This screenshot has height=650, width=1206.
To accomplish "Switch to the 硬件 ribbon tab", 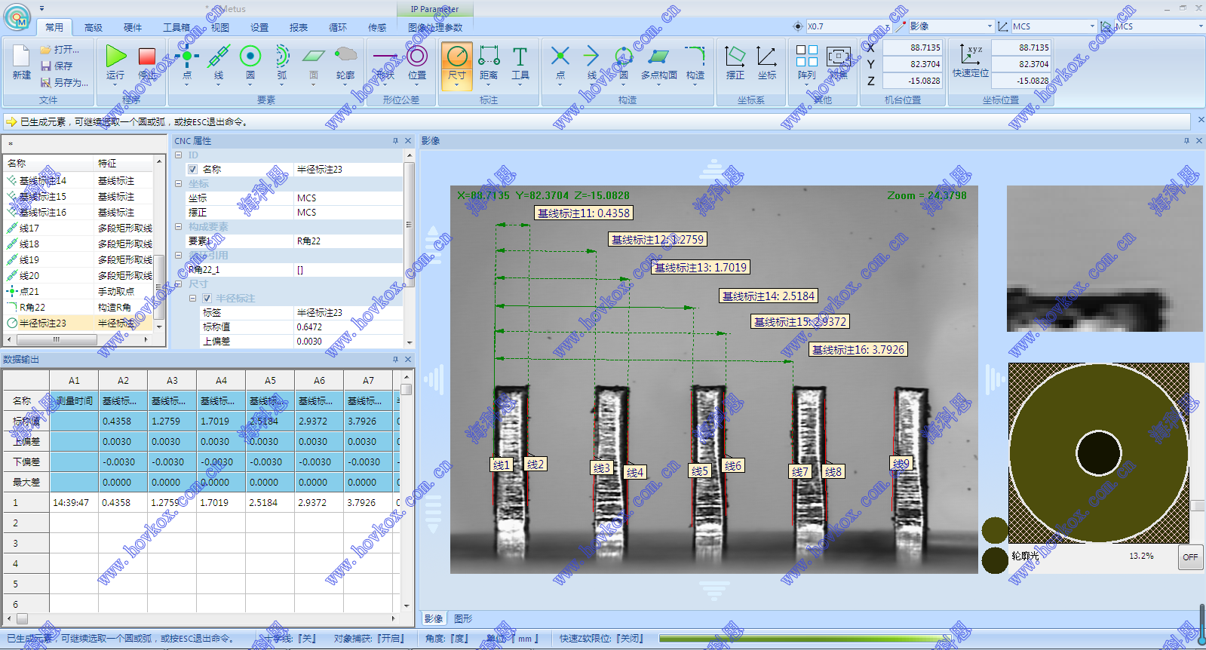I will point(133,28).
